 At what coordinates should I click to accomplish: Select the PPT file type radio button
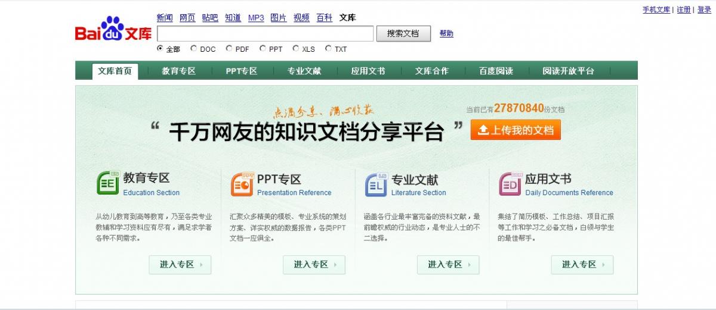point(263,49)
